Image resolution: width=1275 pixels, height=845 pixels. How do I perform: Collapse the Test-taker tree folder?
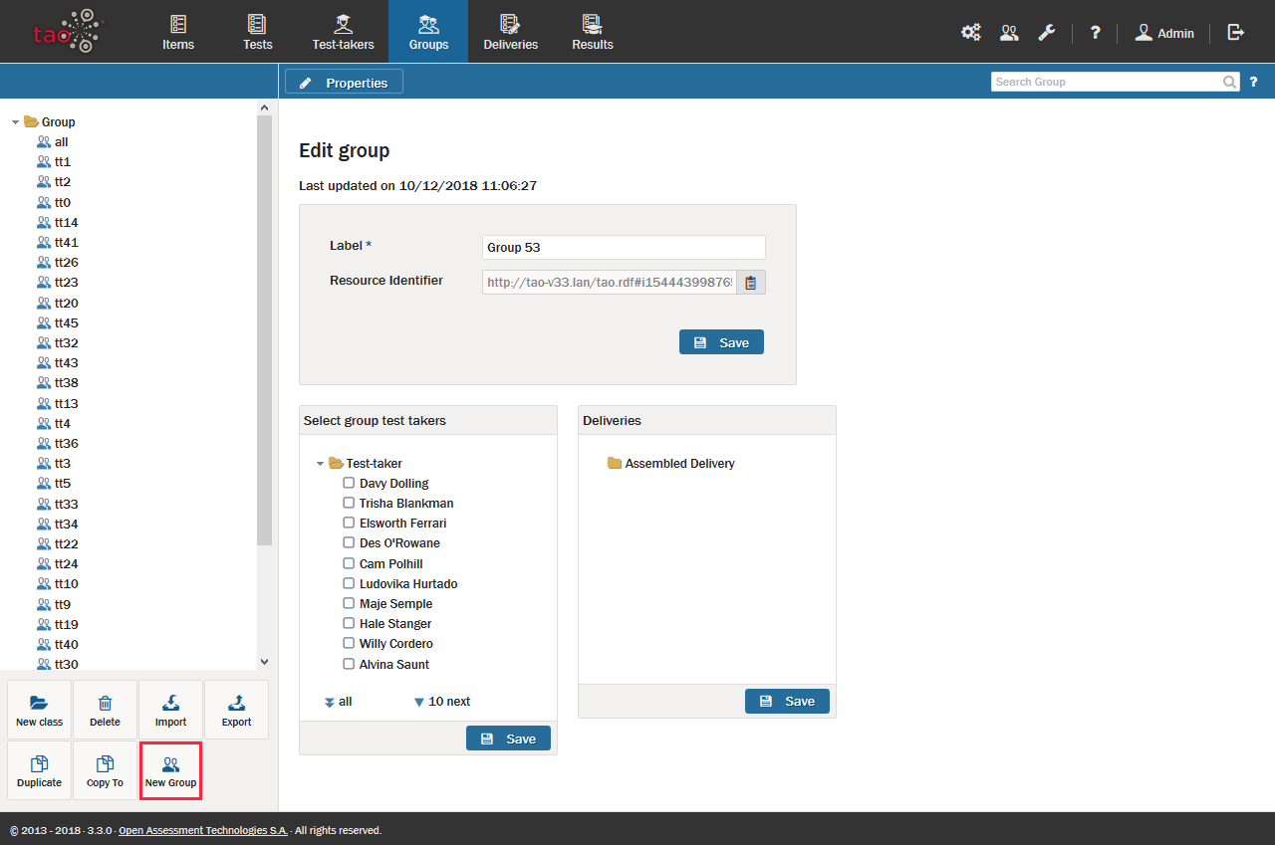321,464
